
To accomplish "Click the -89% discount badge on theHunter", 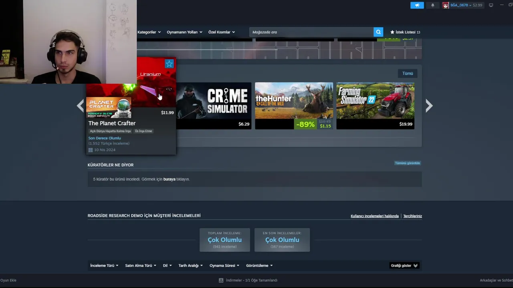I will pyautogui.click(x=305, y=124).
